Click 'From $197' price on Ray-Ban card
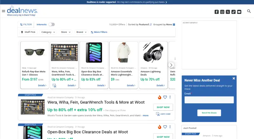The image size is (254, 139). (x=30, y=79)
